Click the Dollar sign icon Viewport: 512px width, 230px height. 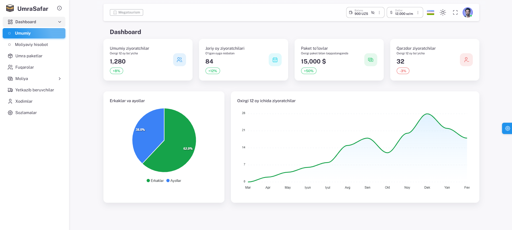click(391, 12)
